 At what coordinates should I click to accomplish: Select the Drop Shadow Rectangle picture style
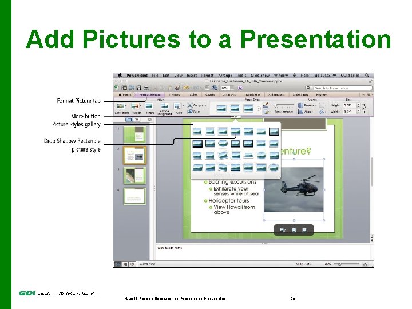pyautogui.click(x=235, y=131)
